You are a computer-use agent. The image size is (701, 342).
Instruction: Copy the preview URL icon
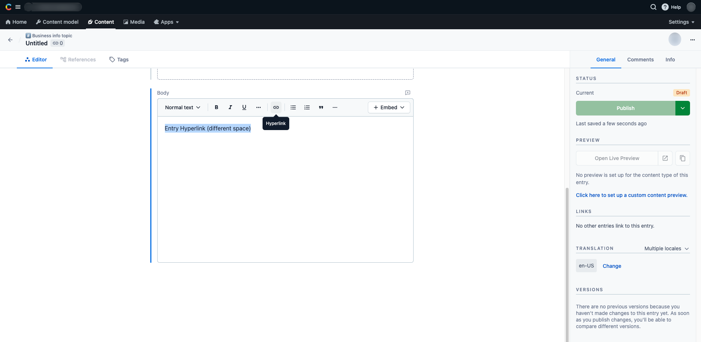click(x=683, y=158)
